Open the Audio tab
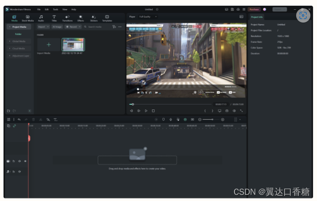The height and width of the screenshot is (201, 317). coord(41,18)
